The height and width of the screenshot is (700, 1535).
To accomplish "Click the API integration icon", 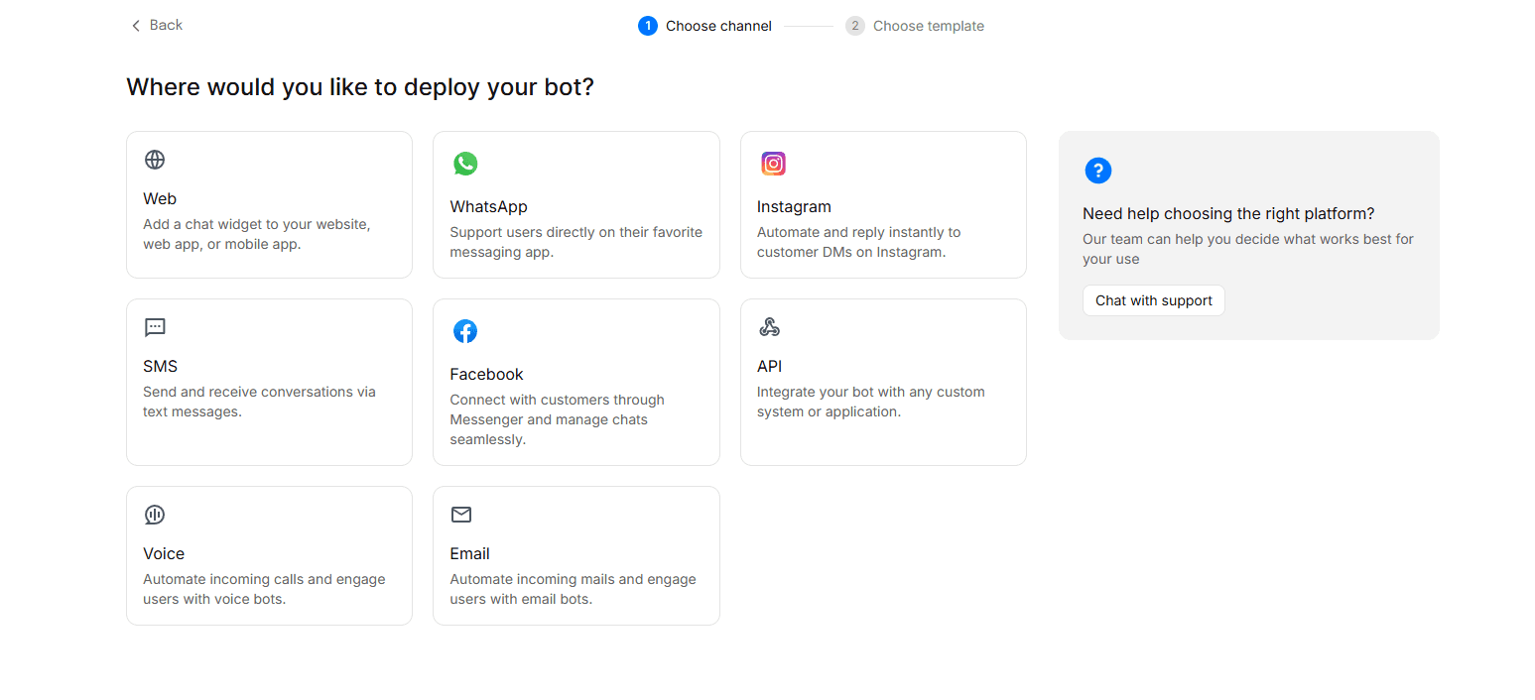I will pos(769,326).
